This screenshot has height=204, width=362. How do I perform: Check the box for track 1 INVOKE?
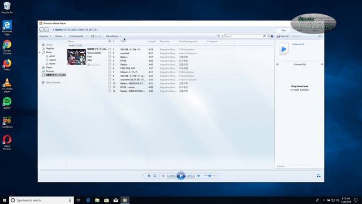[110, 49]
